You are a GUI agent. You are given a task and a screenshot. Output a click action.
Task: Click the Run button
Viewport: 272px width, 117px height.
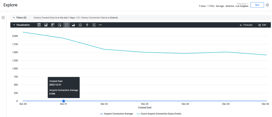[257, 5]
